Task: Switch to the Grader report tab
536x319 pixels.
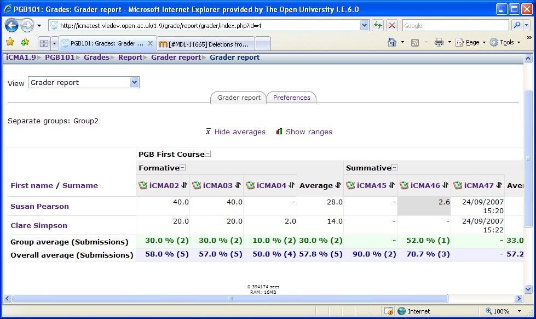Action: click(239, 98)
